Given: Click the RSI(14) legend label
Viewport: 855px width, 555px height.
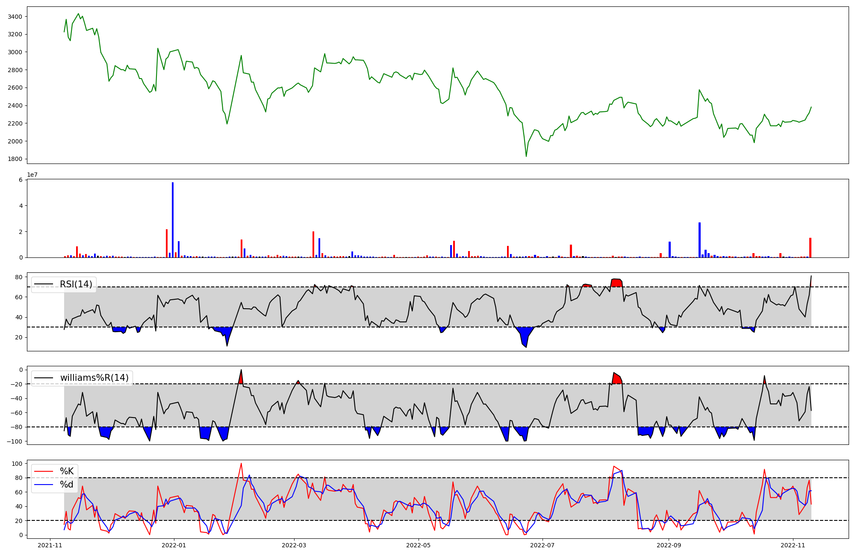Looking at the screenshot, I should click(x=76, y=284).
